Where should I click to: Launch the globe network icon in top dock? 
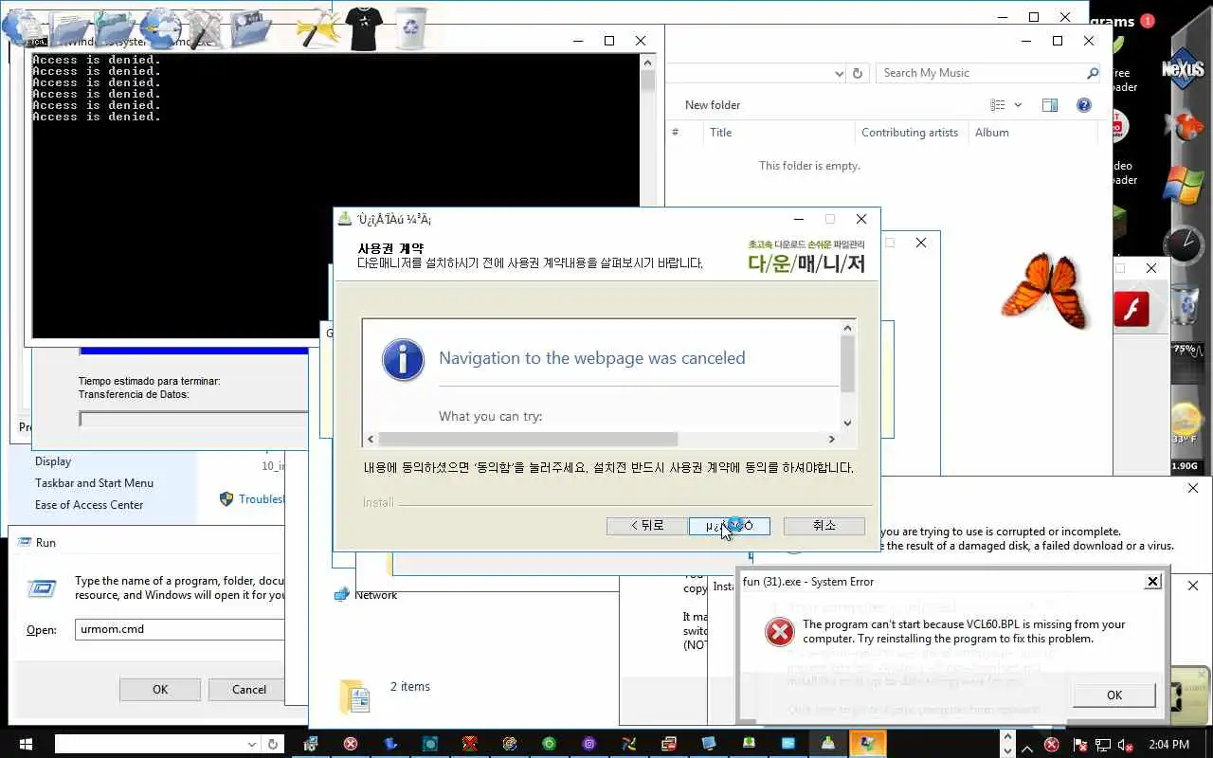[x=159, y=27]
